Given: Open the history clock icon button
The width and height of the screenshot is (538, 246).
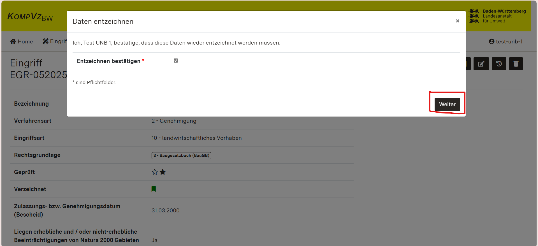Looking at the screenshot, I should click(x=499, y=64).
